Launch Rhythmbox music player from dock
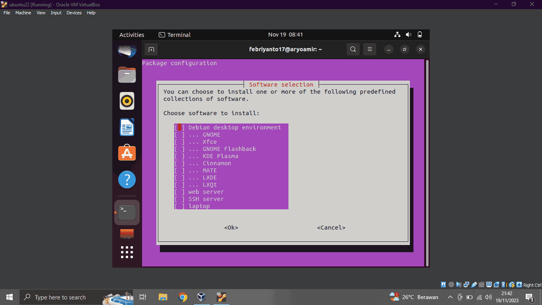Viewport: 542px width, 305px height. tap(127, 101)
